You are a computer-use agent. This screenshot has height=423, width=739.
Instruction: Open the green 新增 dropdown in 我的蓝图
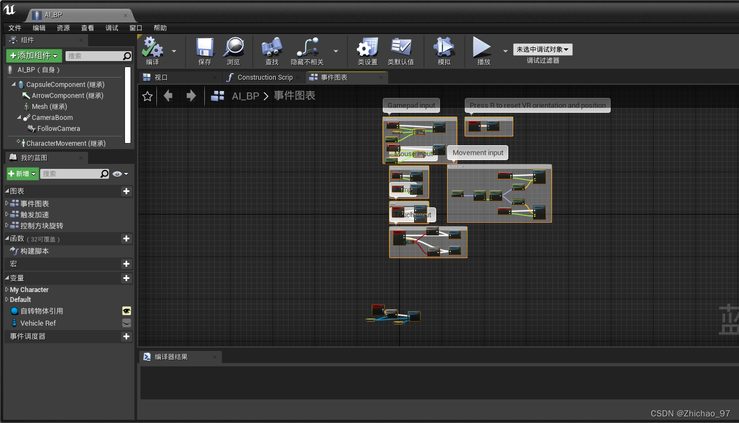click(23, 173)
